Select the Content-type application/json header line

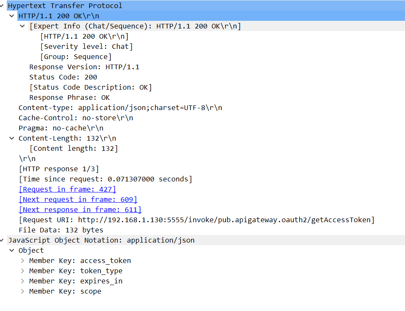pyautogui.click(x=120, y=108)
